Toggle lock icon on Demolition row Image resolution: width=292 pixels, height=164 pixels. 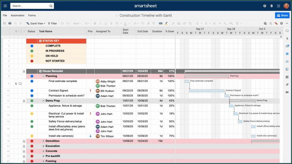click(24, 141)
